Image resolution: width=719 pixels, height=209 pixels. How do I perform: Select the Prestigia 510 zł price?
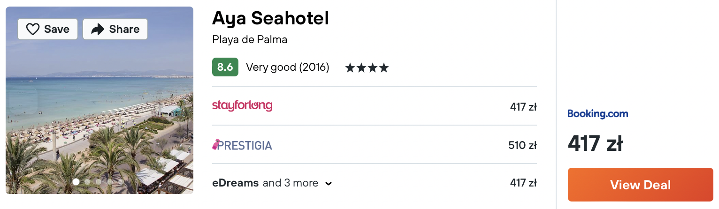click(522, 145)
